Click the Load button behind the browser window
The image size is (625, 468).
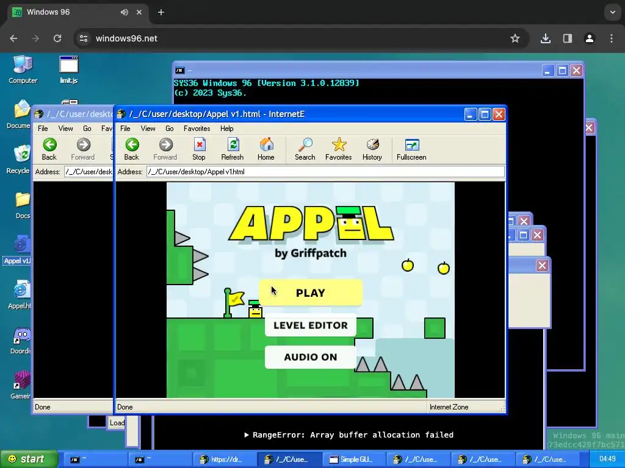pyautogui.click(x=117, y=423)
